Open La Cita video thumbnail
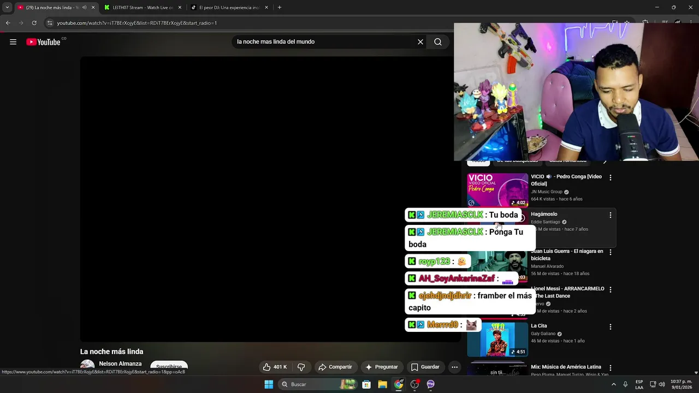 497,339
